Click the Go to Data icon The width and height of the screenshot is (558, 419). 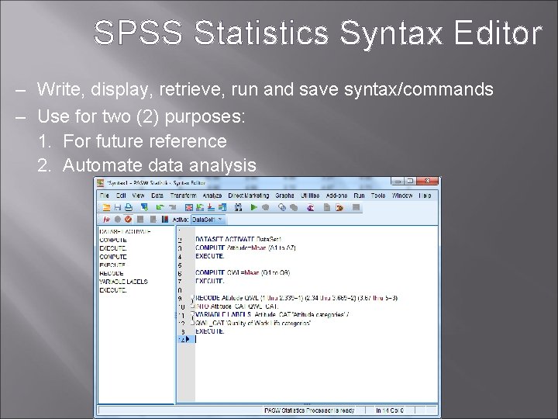click(188, 207)
